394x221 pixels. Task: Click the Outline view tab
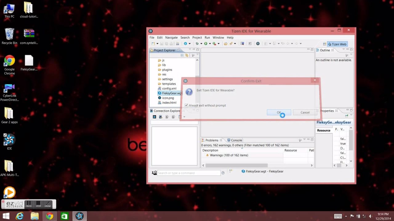pos(325,50)
